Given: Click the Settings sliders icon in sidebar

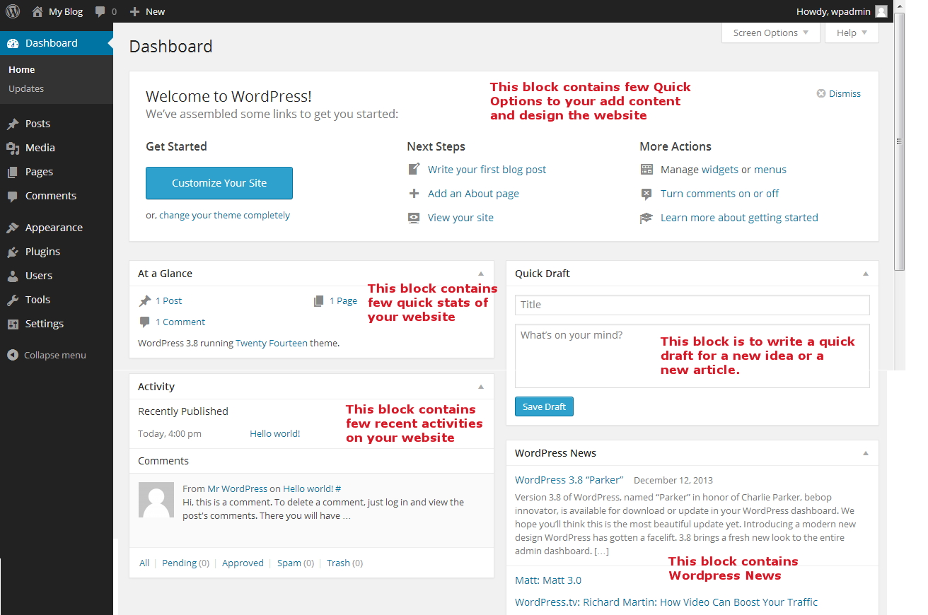Looking at the screenshot, I should pos(13,324).
